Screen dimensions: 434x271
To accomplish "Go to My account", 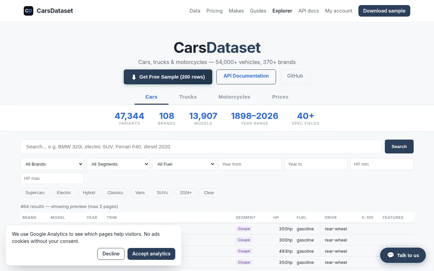I will [x=339, y=11].
